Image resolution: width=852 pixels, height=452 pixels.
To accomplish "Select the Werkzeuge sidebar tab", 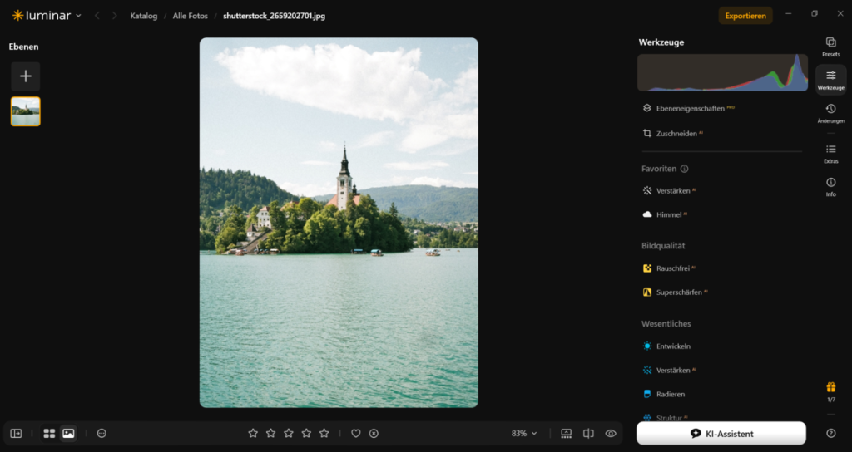I will pyautogui.click(x=830, y=80).
